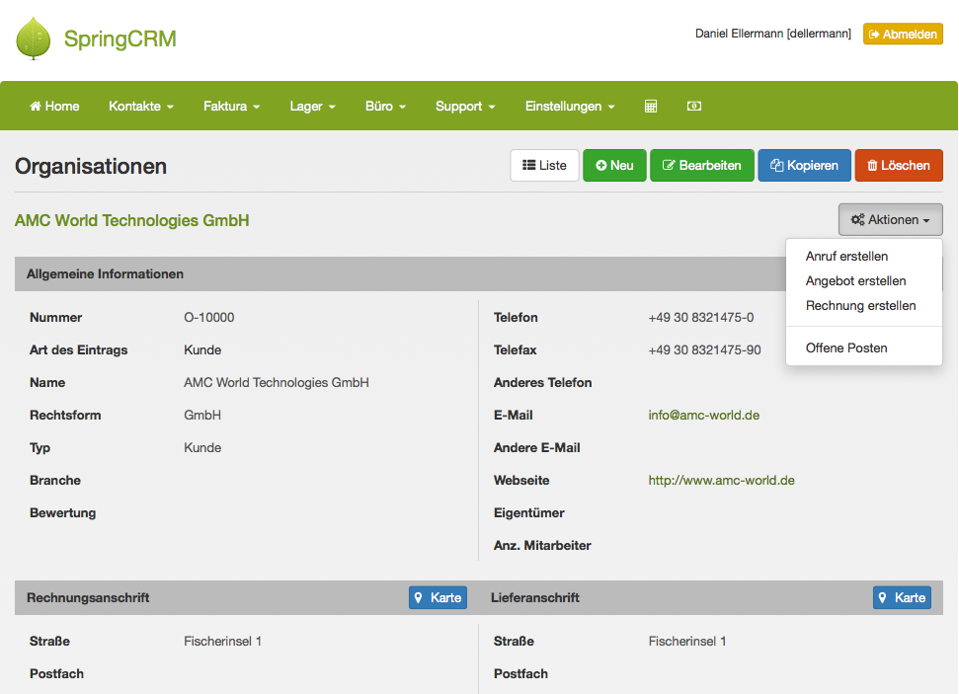The image size is (959, 694).
Task: Visit the http://www.amc-world.de website link
Action: coord(722,481)
